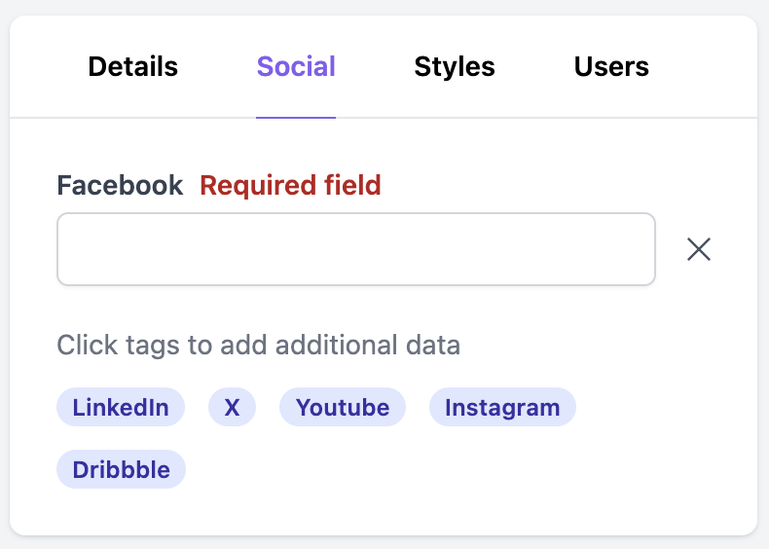Go to the Users tab

tap(611, 67)
